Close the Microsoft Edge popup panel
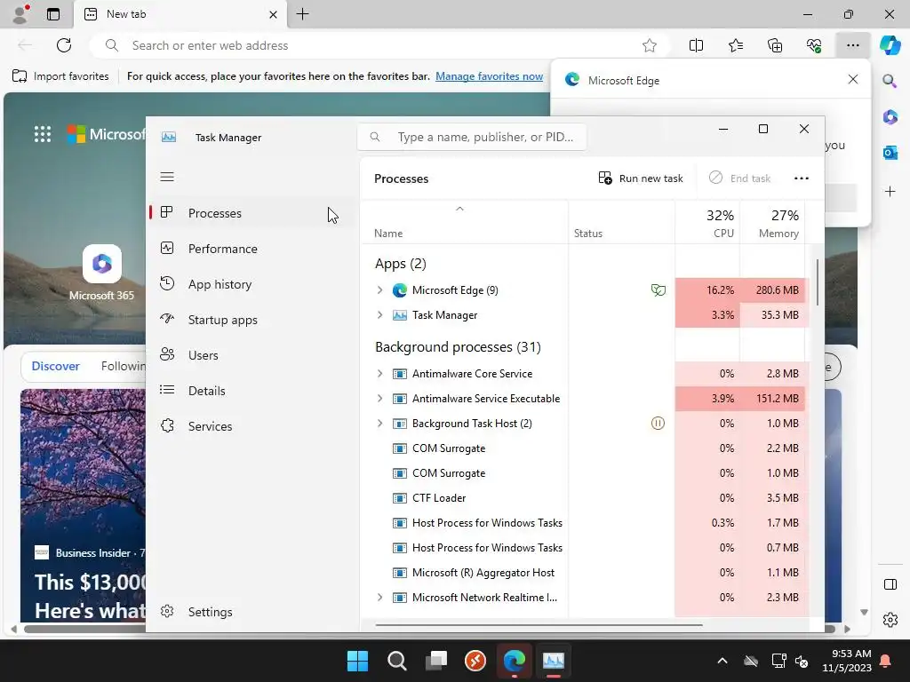 (852, 79)
